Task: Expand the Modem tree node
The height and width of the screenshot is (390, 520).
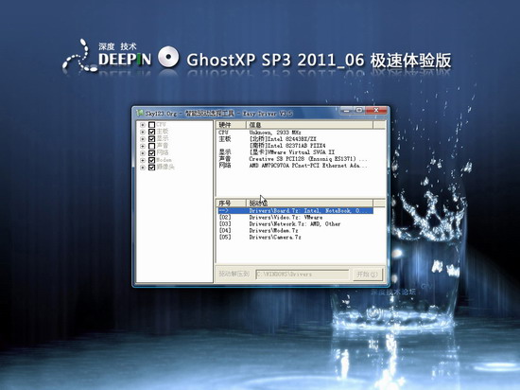Action: point(143,160)
